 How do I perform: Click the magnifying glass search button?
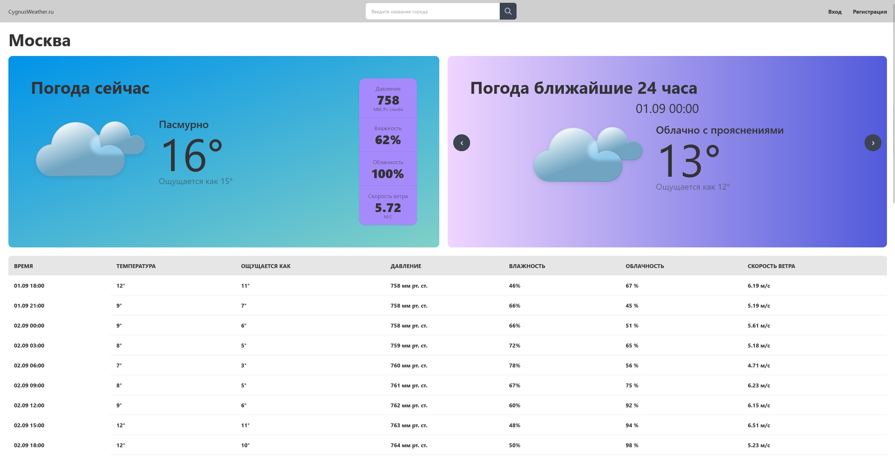click(508, 11)
